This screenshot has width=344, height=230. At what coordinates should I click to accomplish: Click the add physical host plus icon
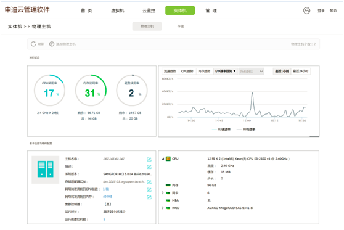pos(52,44)
